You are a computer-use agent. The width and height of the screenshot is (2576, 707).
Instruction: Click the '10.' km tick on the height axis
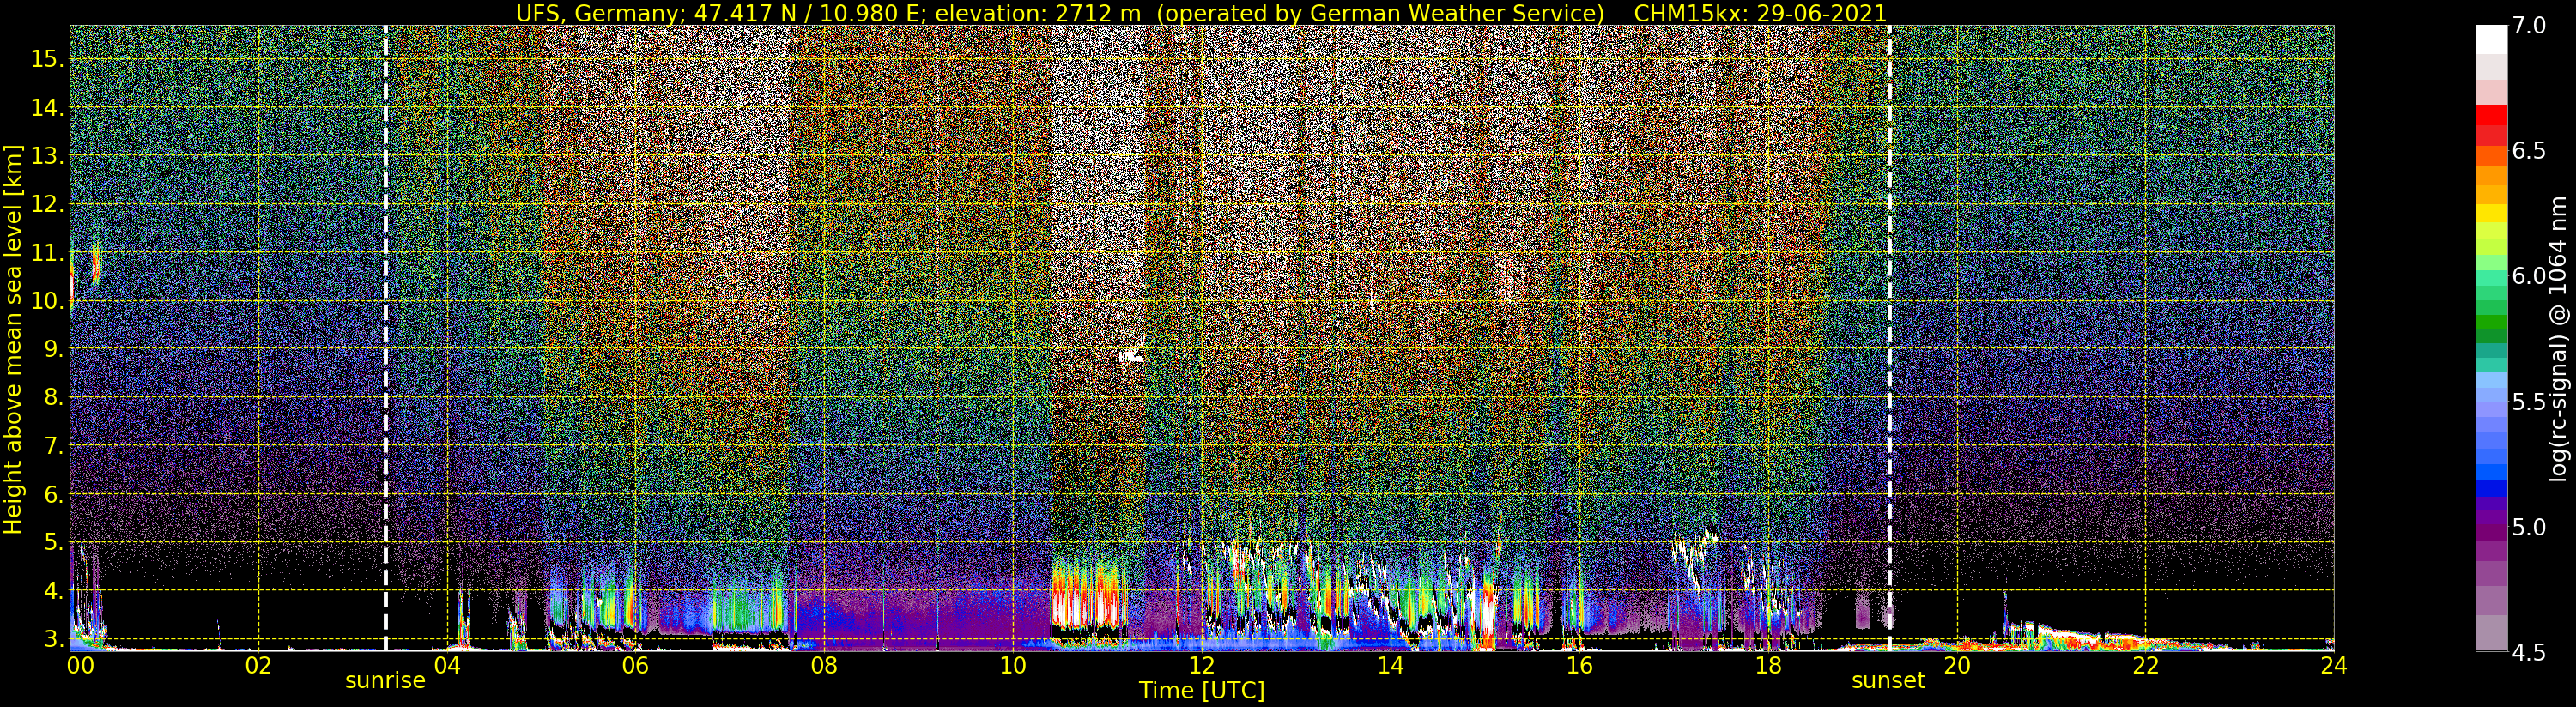(47, 301)
